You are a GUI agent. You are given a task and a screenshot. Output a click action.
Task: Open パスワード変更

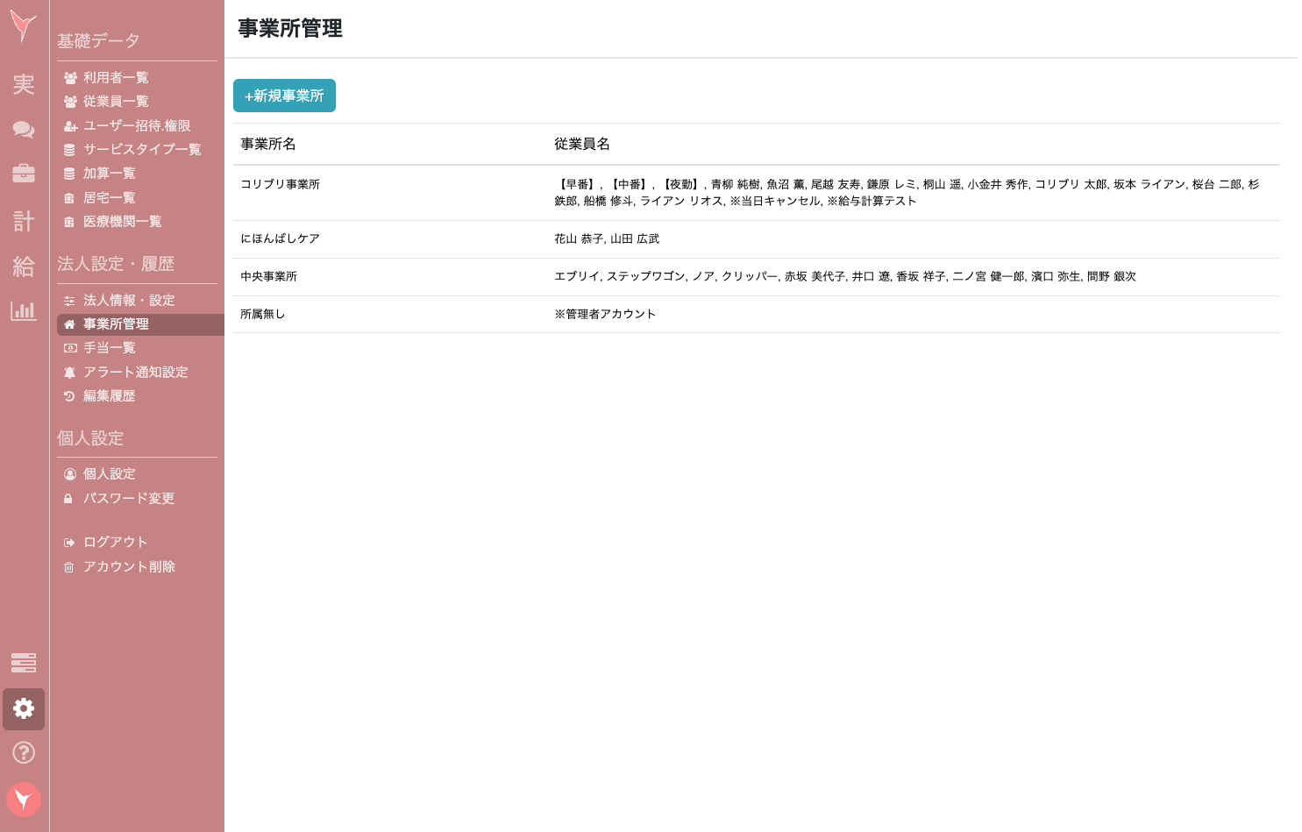coord(128,498)
